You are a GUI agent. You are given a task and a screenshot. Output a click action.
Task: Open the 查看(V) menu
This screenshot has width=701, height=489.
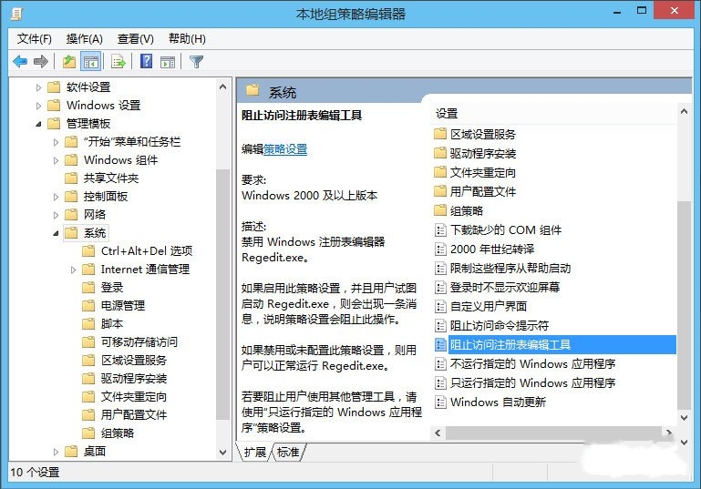coord(136,39)
